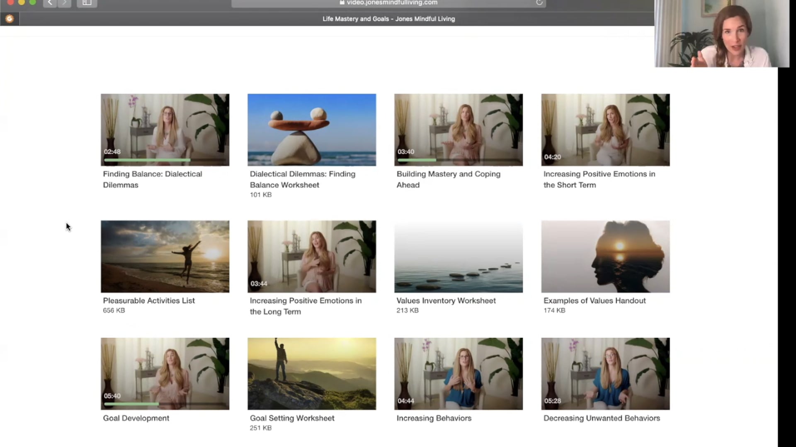
Task: Open the Values Inventory Worksheet thumbnail
Action: (x=458, y=256)
